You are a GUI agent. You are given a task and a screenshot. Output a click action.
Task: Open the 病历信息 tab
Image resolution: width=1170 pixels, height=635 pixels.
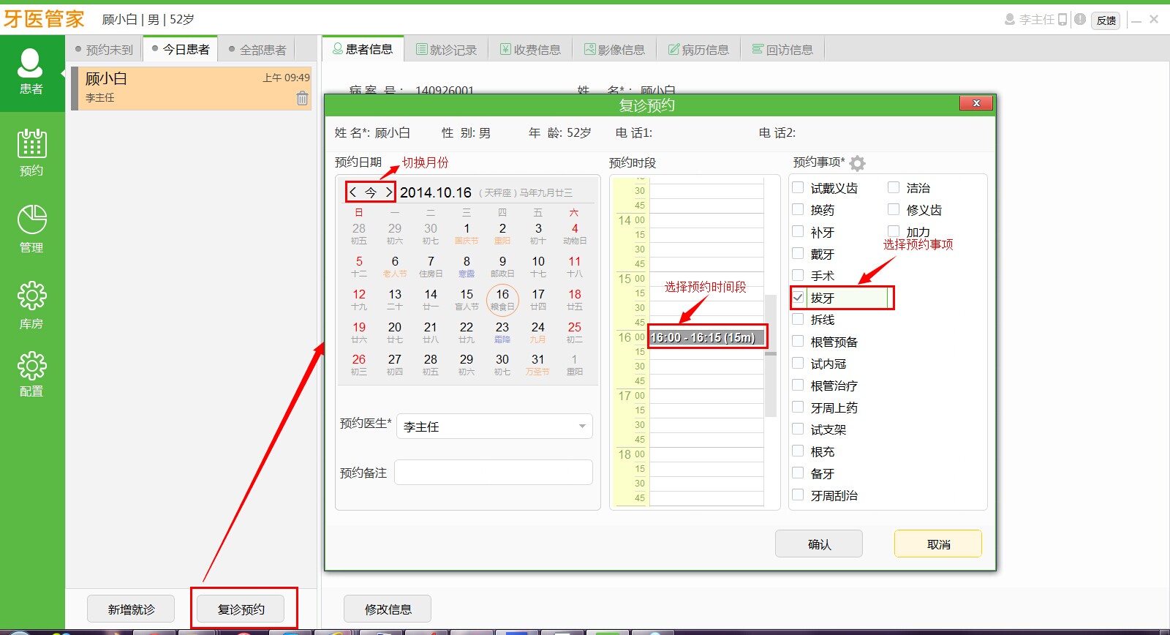[x=698, y=50]
